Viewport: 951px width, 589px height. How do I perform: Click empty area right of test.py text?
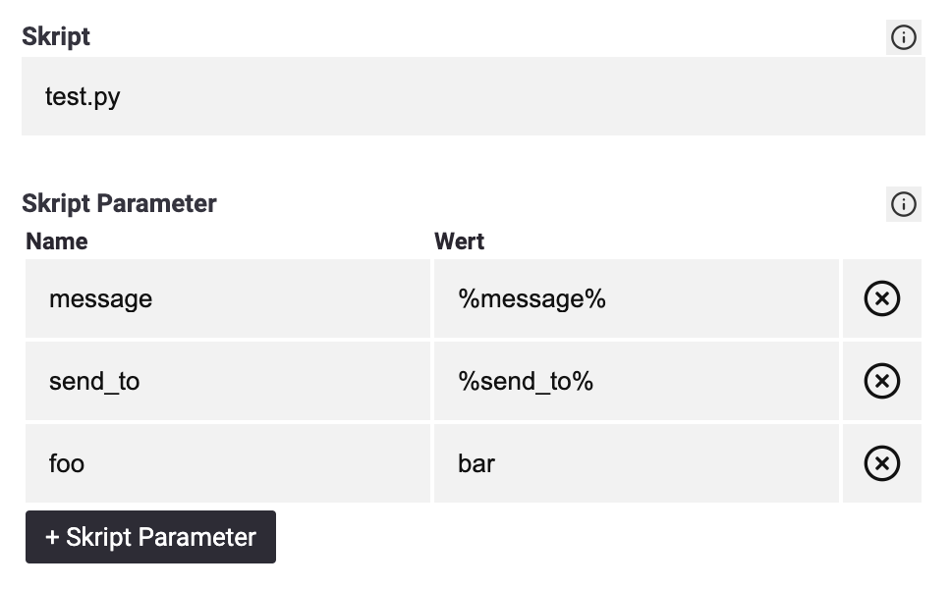tap(522, 96)
